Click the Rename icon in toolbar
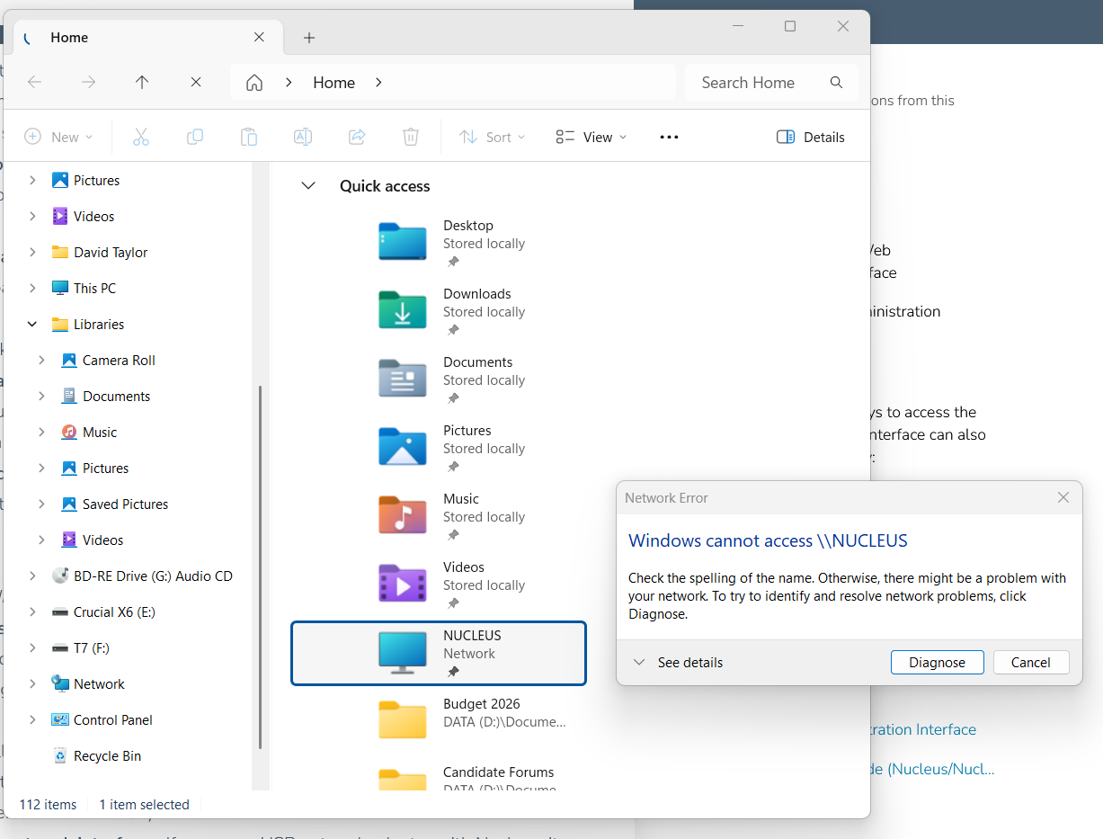The width and height of the screenshot is (1103, 839). (x=303, y=137)
